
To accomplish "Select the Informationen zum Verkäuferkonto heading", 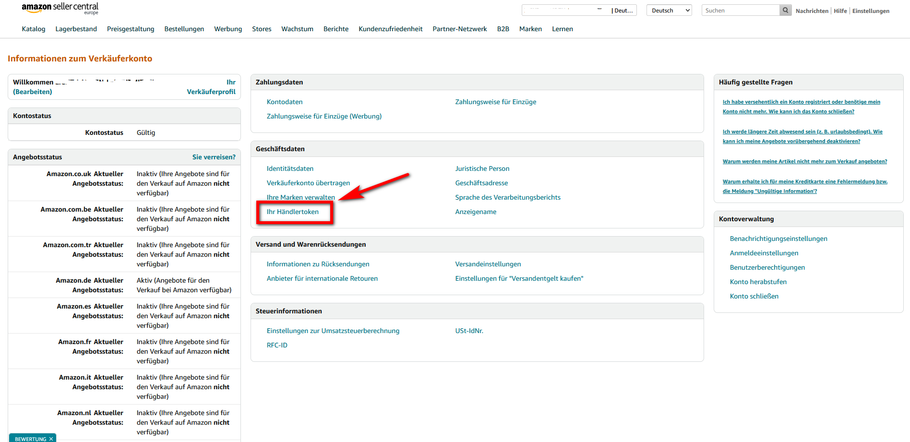I will [80, 59].
